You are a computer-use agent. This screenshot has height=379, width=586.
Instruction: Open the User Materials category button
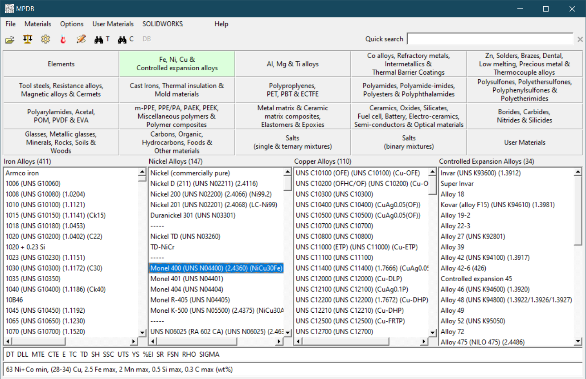coord(525,142)
